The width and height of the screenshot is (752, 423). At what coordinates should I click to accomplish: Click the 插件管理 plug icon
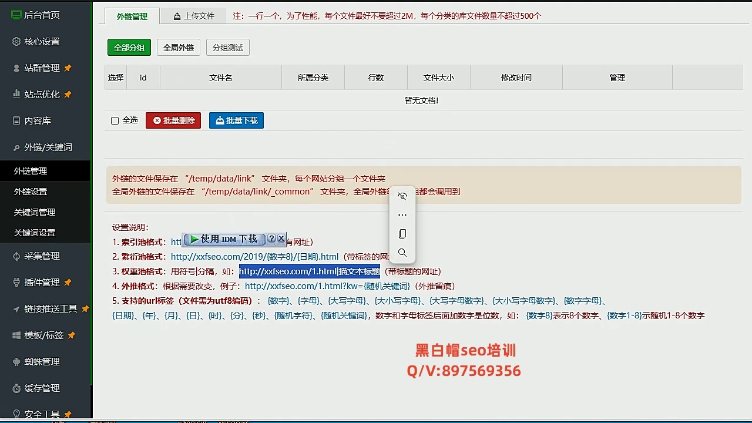[16, 283]
